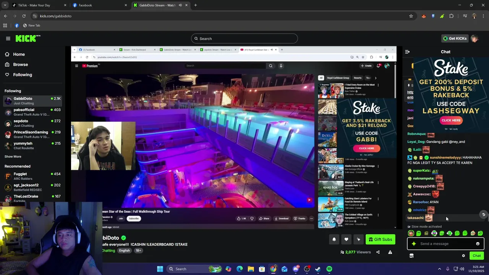The height and width of the screenshot is (275, 489).
Task: Open pabsofficial channel in following list
Action: tap(33, 112)
